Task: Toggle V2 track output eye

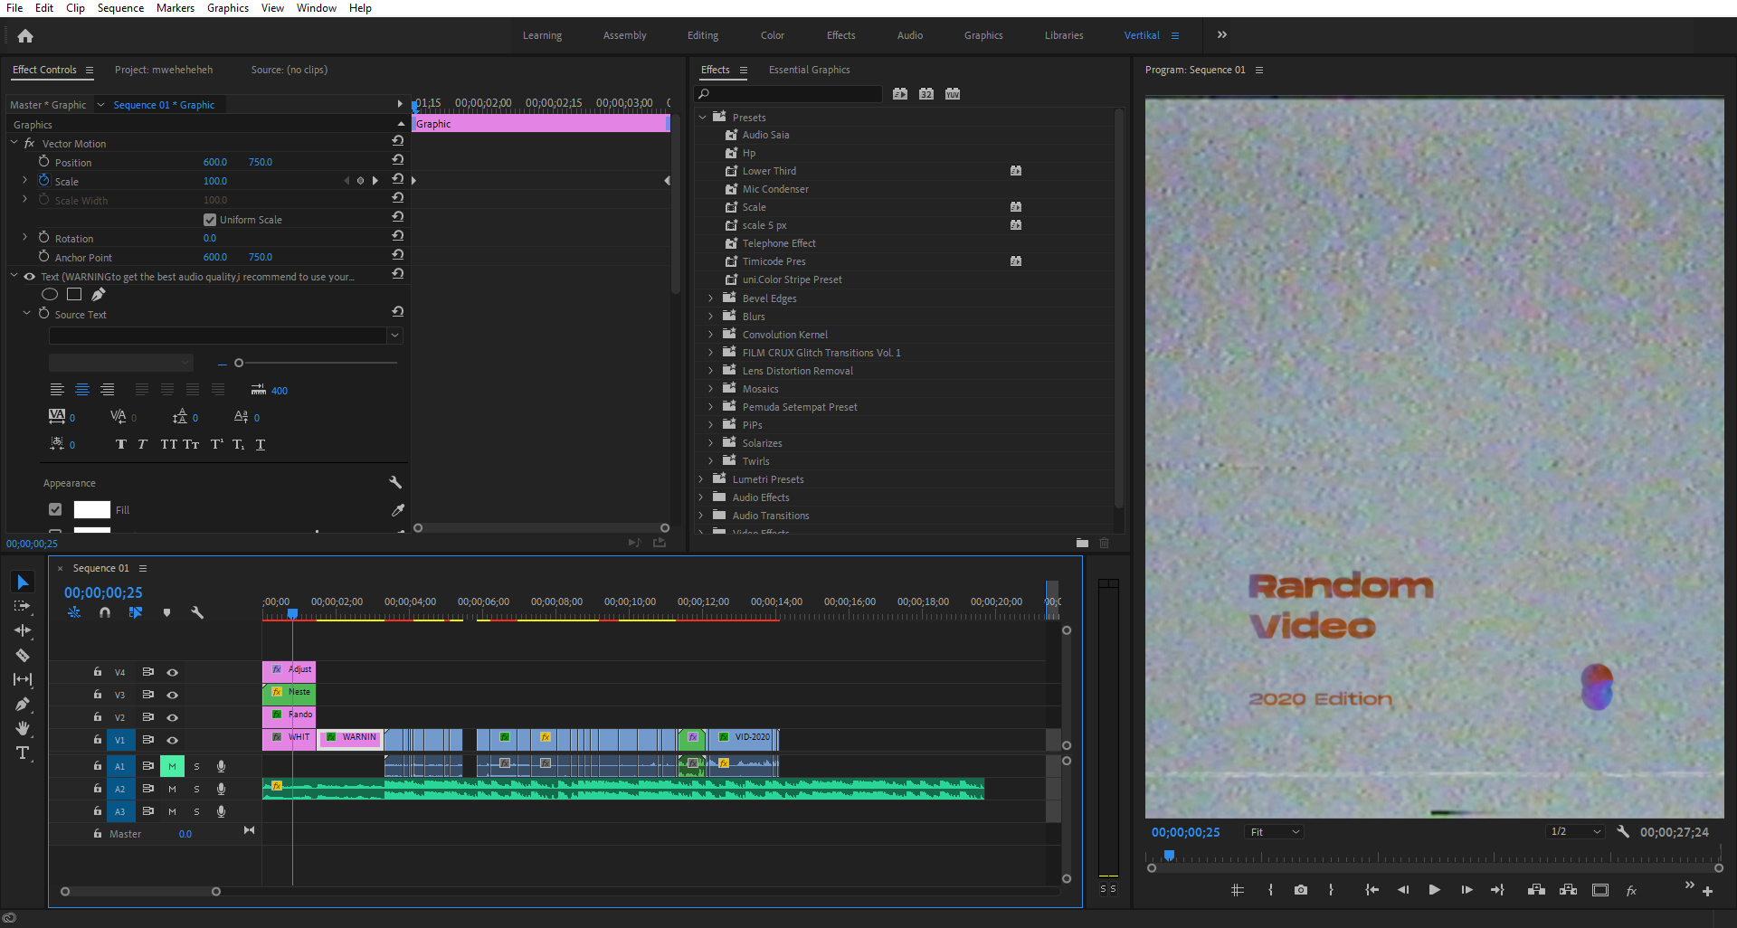Action: (x=172, y=717)
